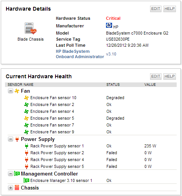Viewport: 182px width, 196px height.
Task: Click Degraded status of Fan sensor 5
Action: [115, 118]
